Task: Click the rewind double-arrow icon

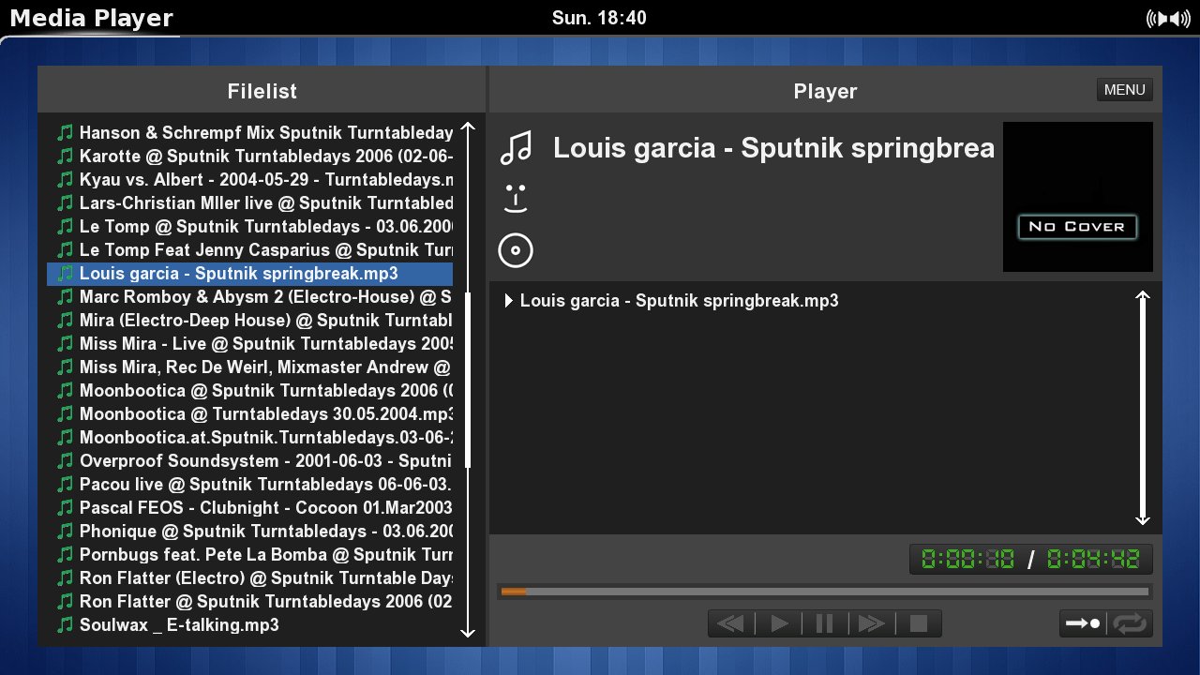Action: tap(730, 623)
